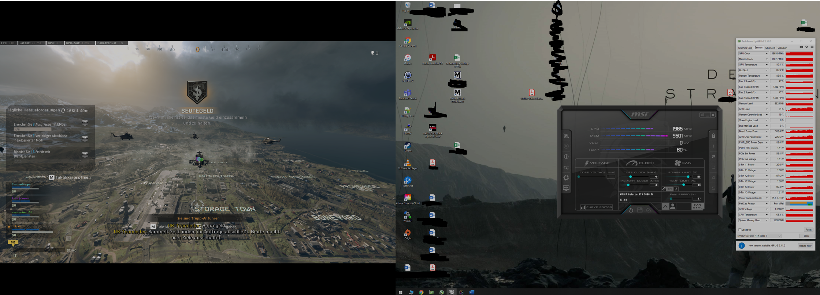
Task: Enable Log to file checkbox
Action: coord(740,230)
